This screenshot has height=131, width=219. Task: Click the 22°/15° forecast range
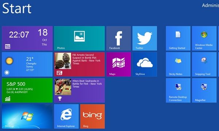30,70
